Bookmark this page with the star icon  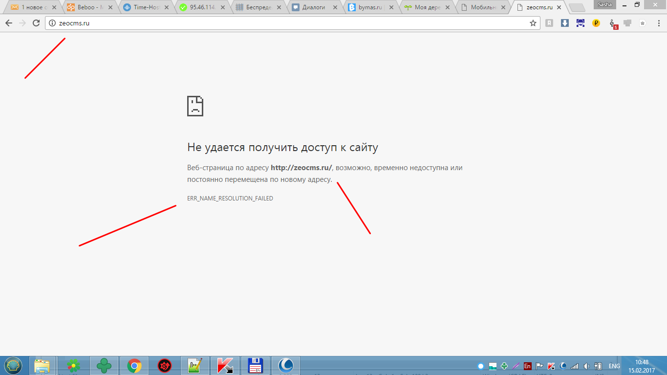coord(533,23)
